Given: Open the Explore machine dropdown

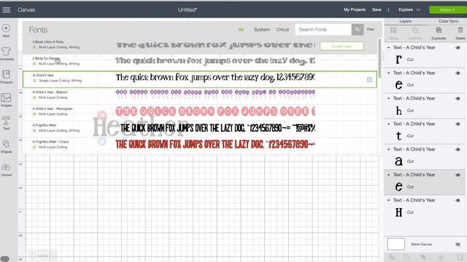Looking at the screenshot, I should point(409,9).
